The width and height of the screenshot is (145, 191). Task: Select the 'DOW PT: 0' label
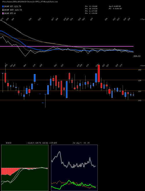click(x=10, y=13)
